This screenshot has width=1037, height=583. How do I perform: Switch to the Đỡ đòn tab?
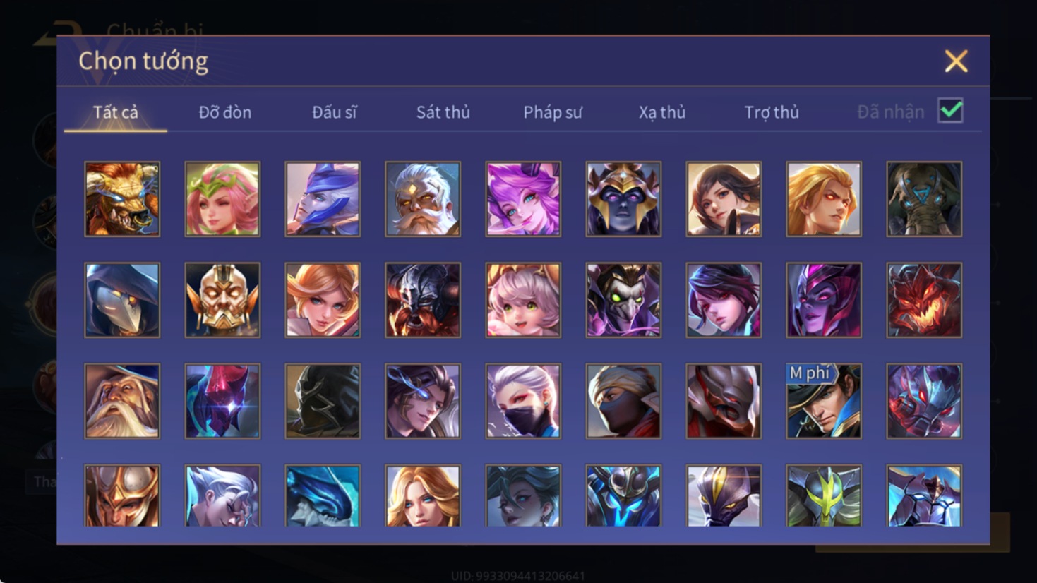pyautogui.click(x=224, y=112)
